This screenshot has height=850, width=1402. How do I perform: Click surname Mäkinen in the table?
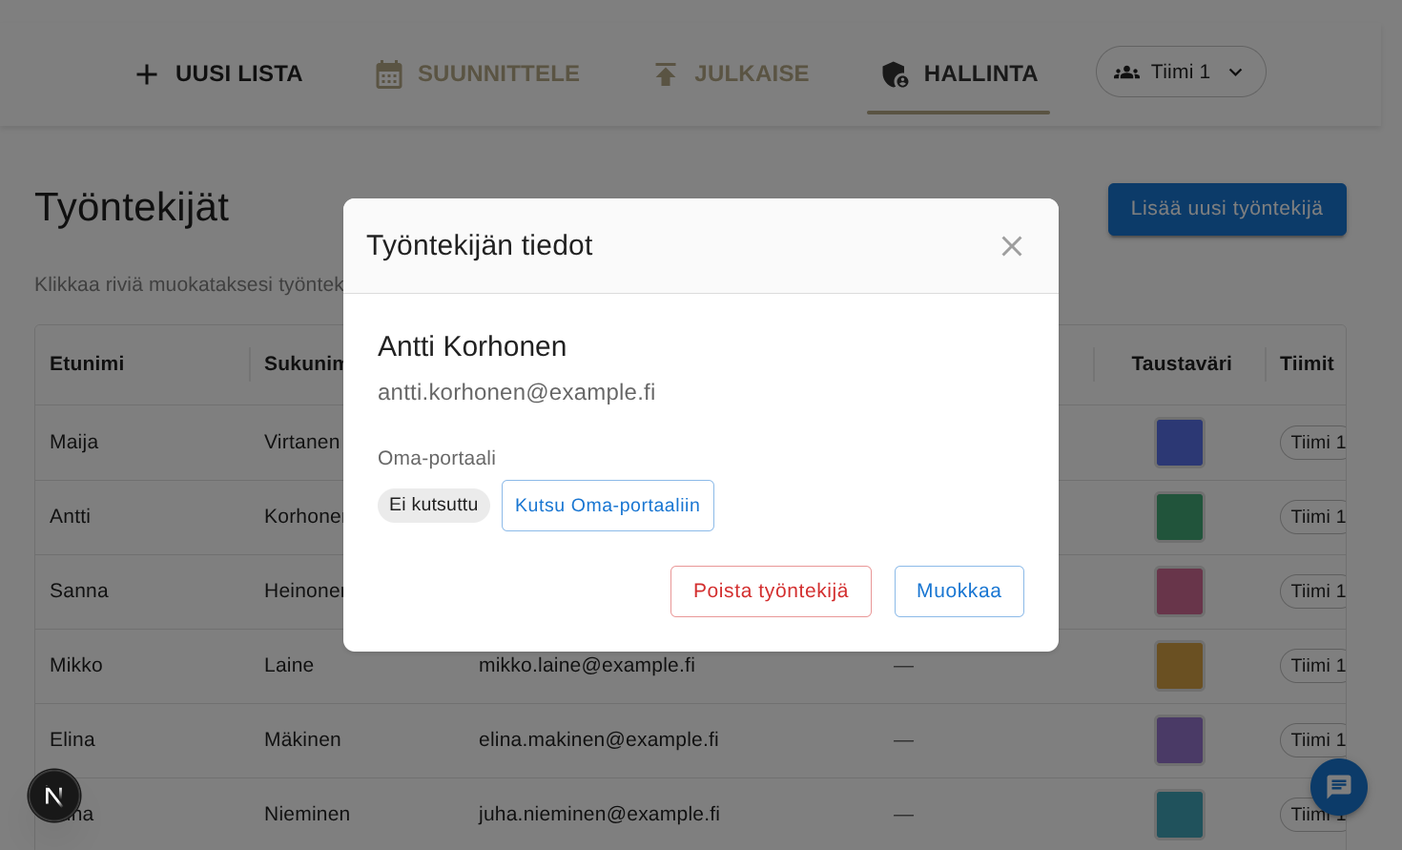point(302,739)
